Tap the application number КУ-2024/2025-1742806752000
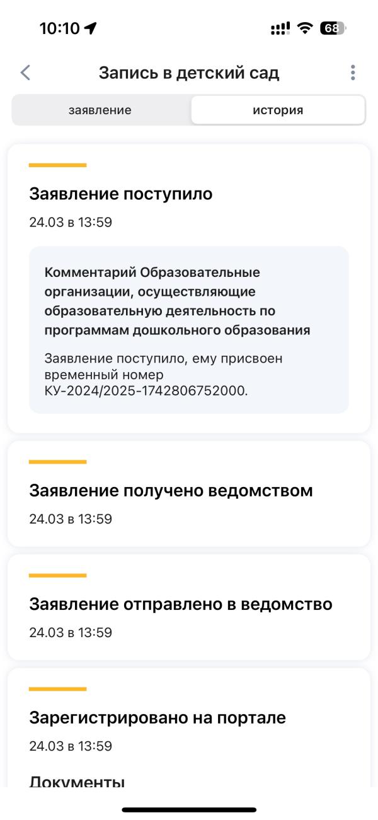The height and width of the screenshot is (820, 378). point(146,391)
